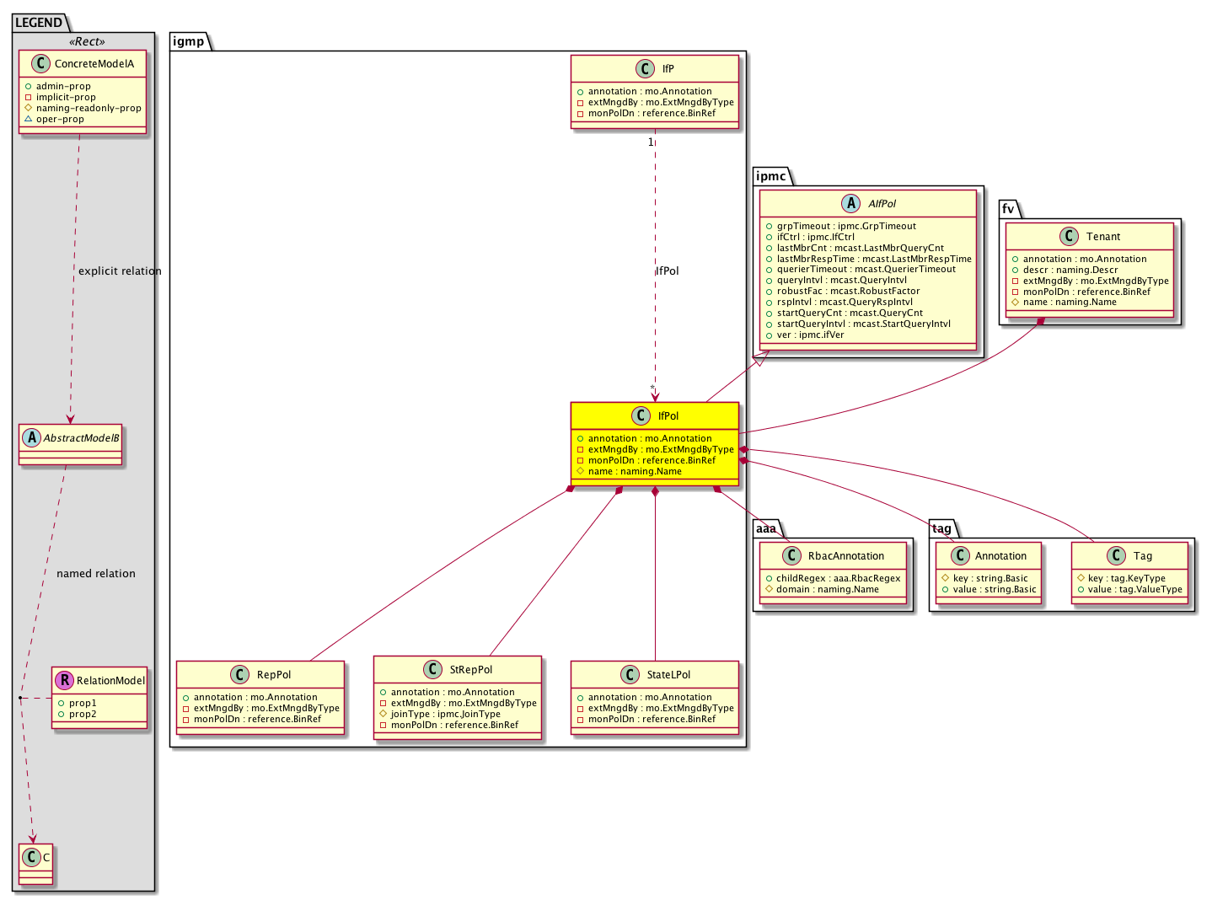Click the C icon of the Tag class
This screenshot has width=1212, height=900.
1116,556
